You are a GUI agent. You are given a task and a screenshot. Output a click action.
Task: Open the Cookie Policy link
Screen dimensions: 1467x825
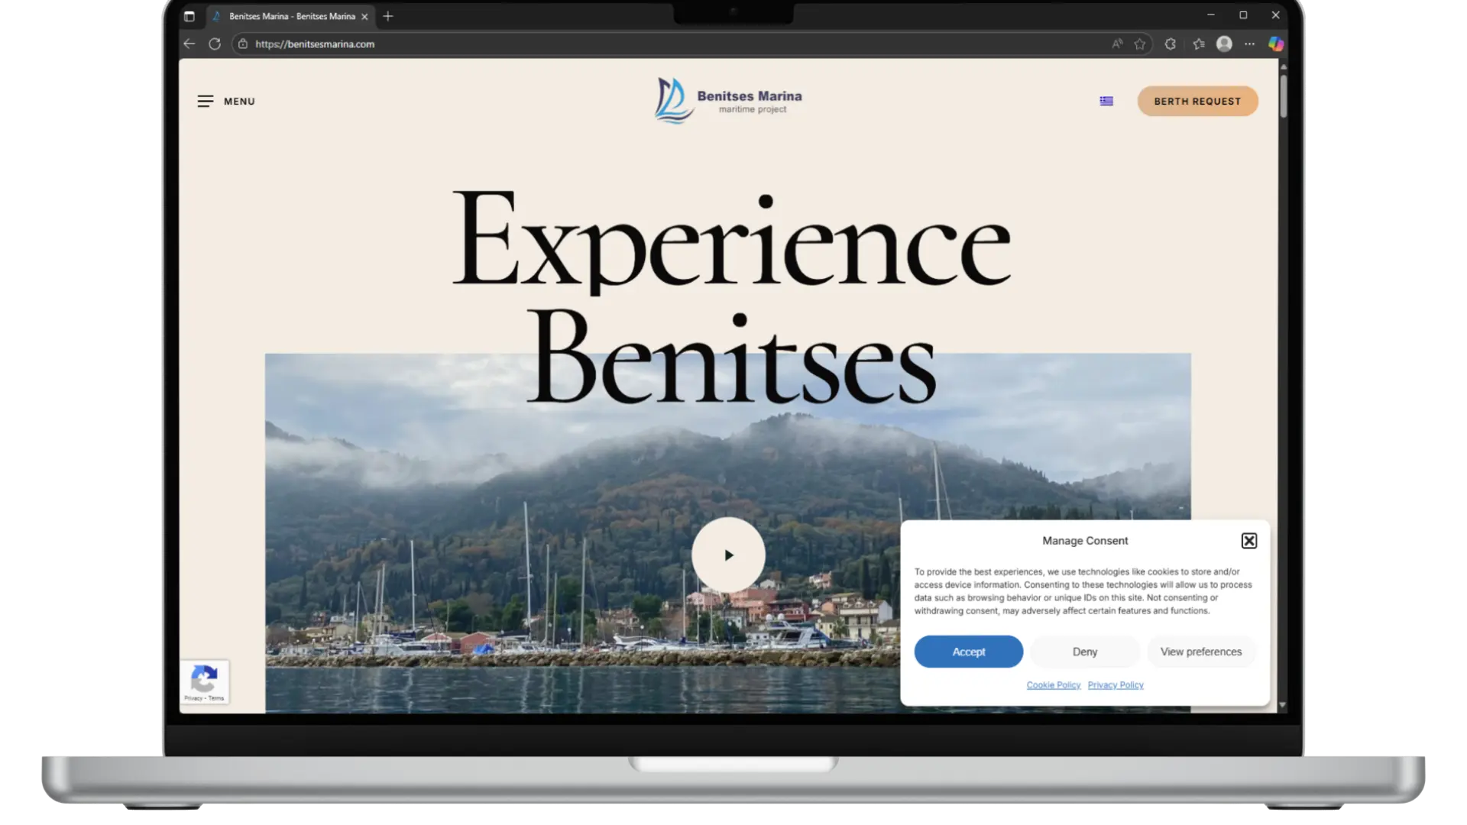pyautogui.click(x=1053, y=685)
